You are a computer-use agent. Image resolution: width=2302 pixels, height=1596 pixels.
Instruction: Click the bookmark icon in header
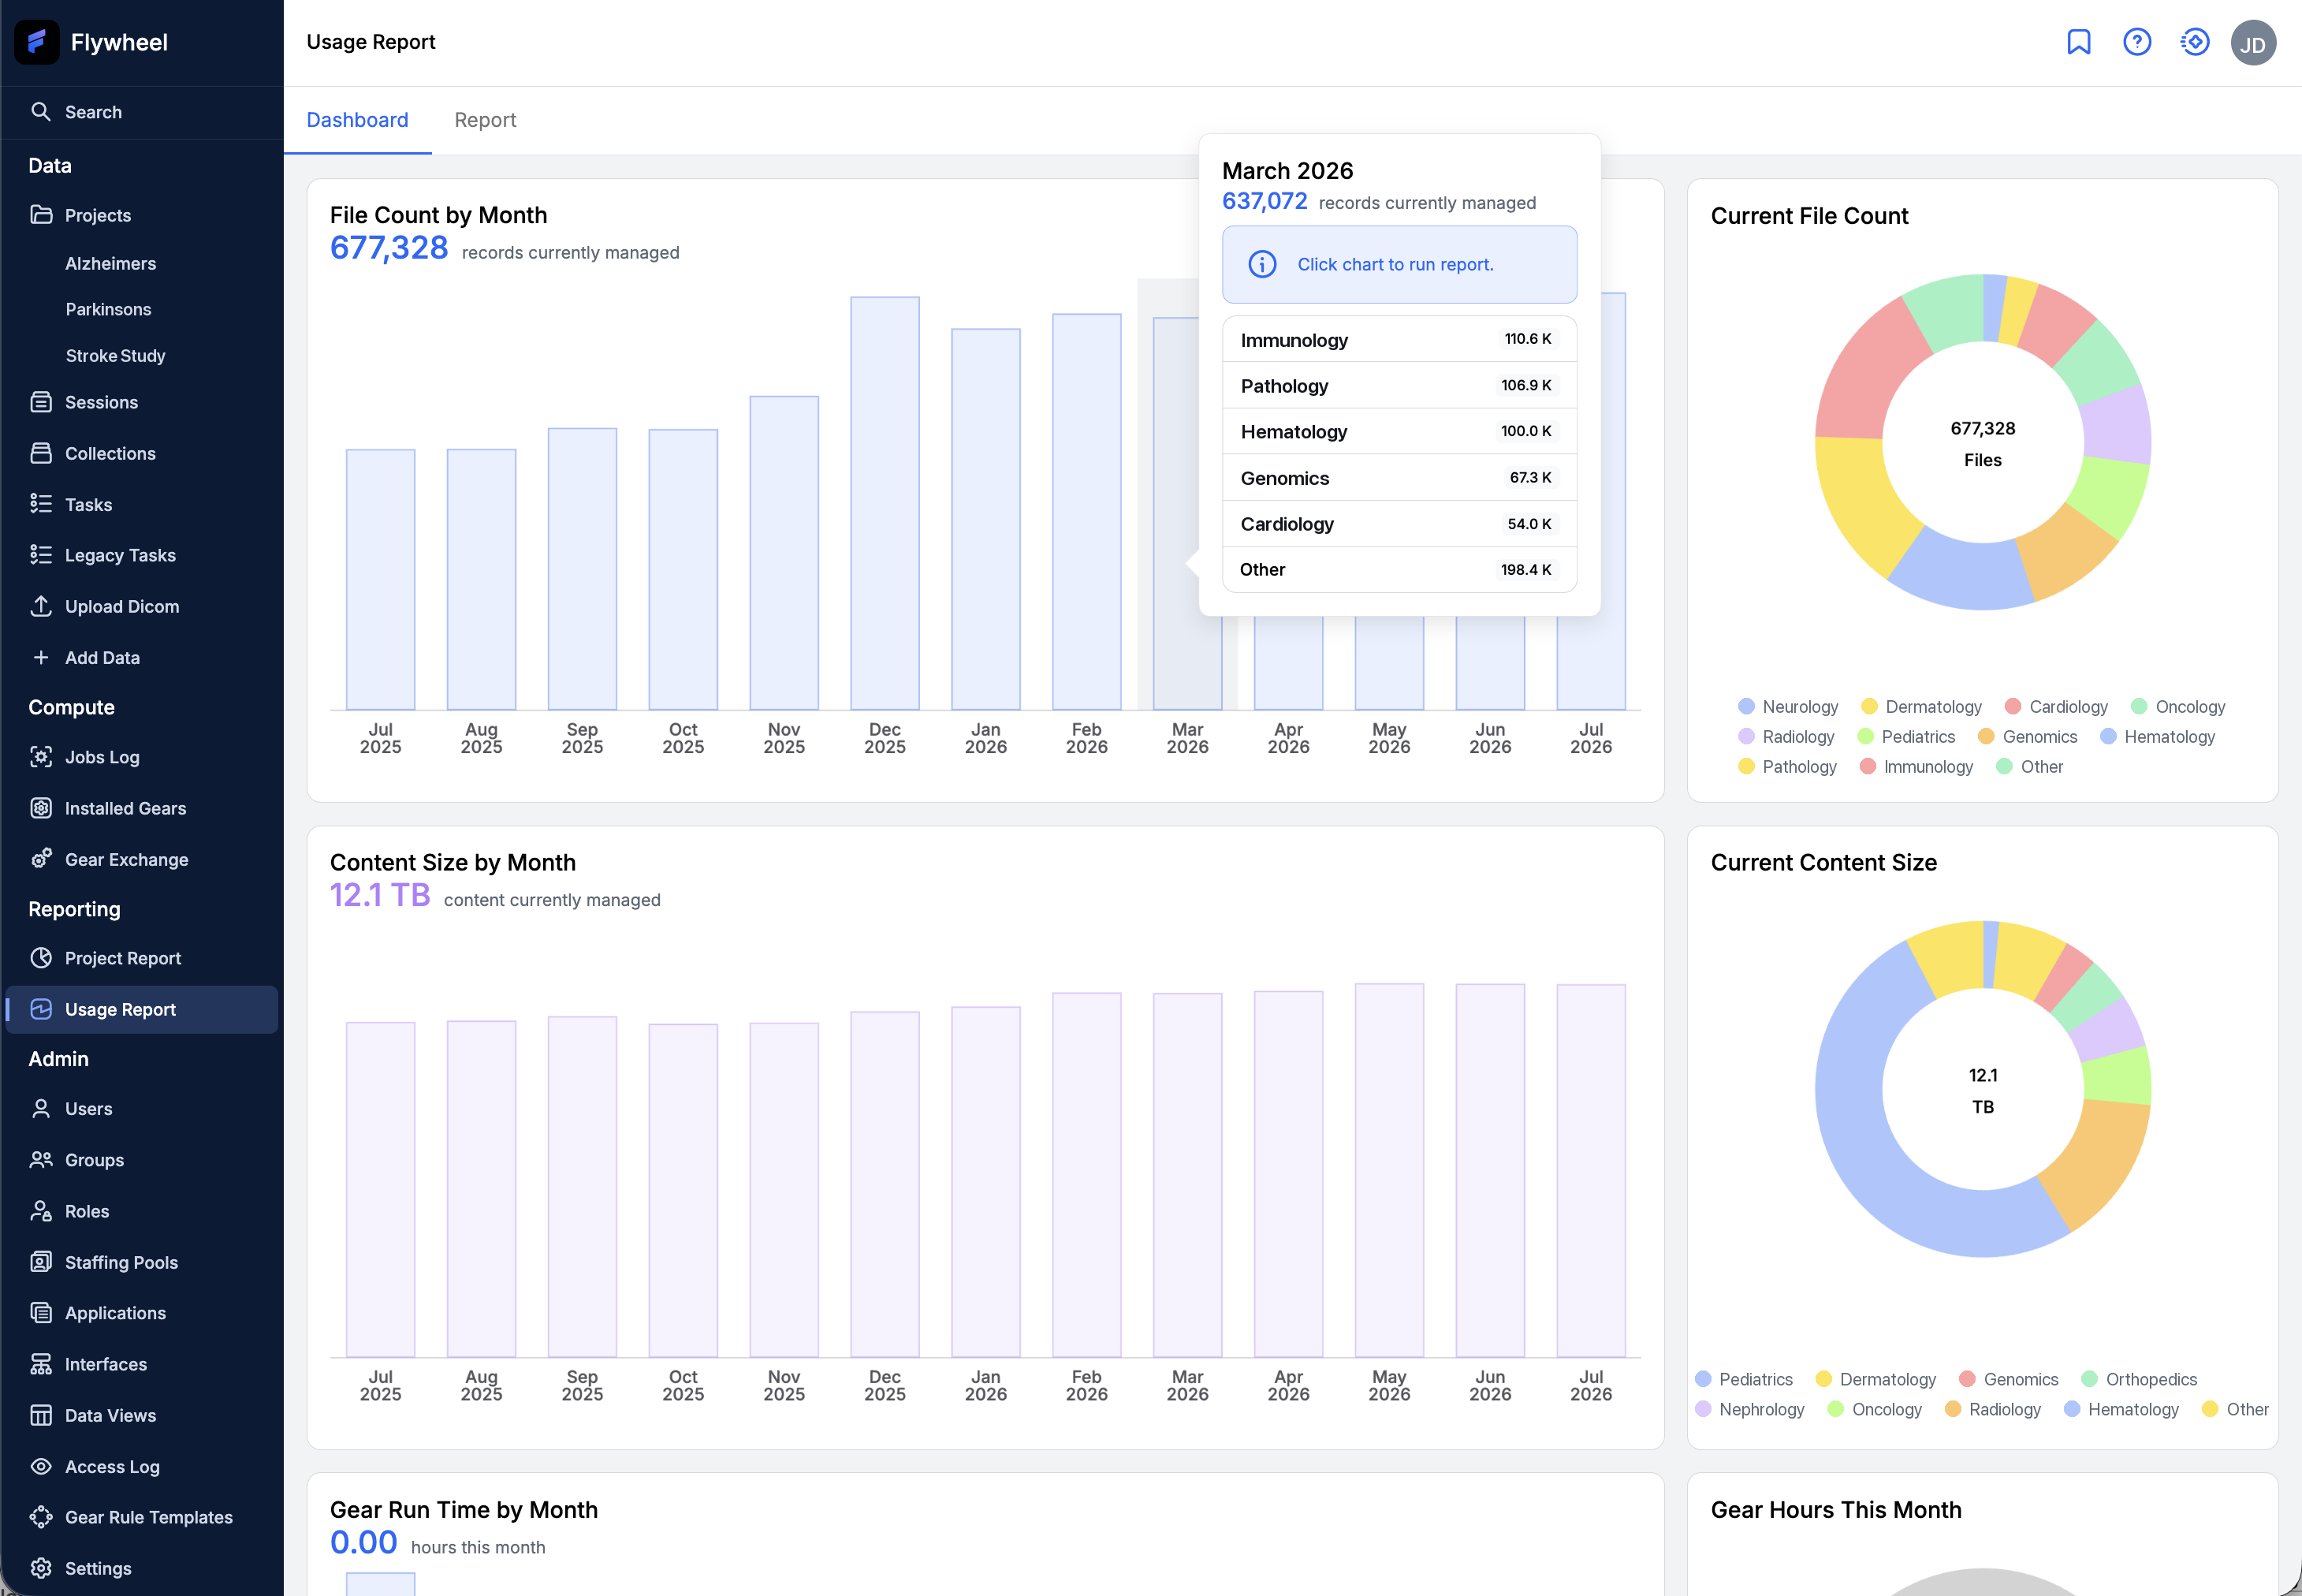click(2079, 42)
